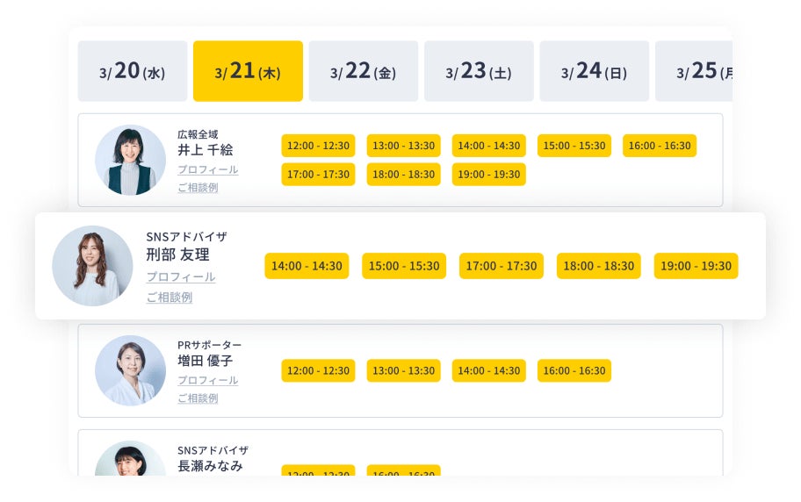Viewport: 801px width, 502px height.
Task: Select 井上 千絵's 15:00 - 15:30 slot
Action: click(x=574, y=146)
